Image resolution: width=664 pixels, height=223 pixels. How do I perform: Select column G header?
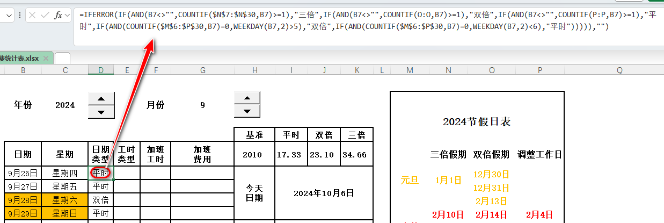click(202, 70)
